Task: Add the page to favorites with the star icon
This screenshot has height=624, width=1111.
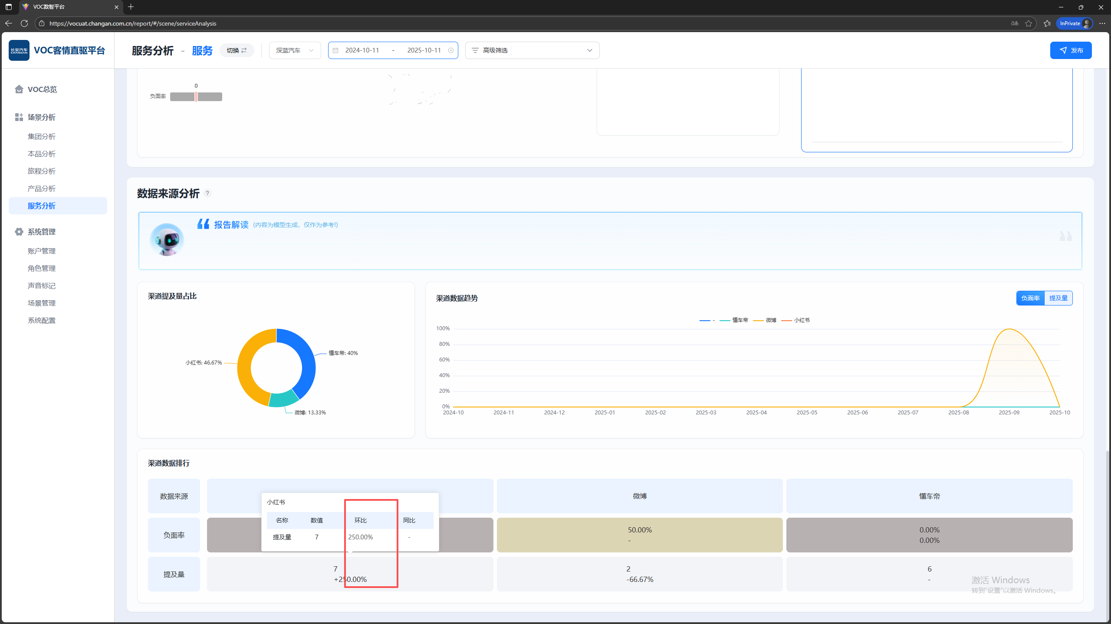Action: tap(1028, 23)
